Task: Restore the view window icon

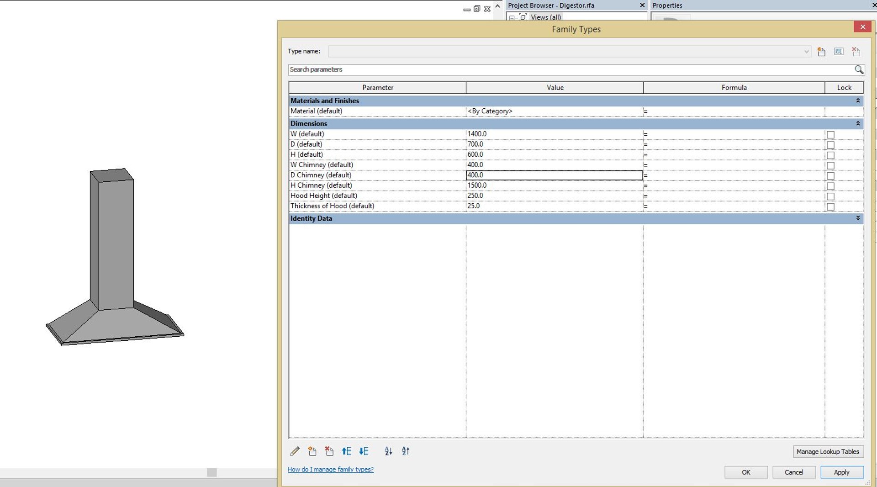Action: 477,9
